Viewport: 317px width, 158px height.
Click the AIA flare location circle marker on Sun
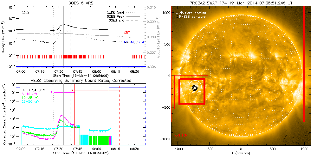tap(194, 88)
